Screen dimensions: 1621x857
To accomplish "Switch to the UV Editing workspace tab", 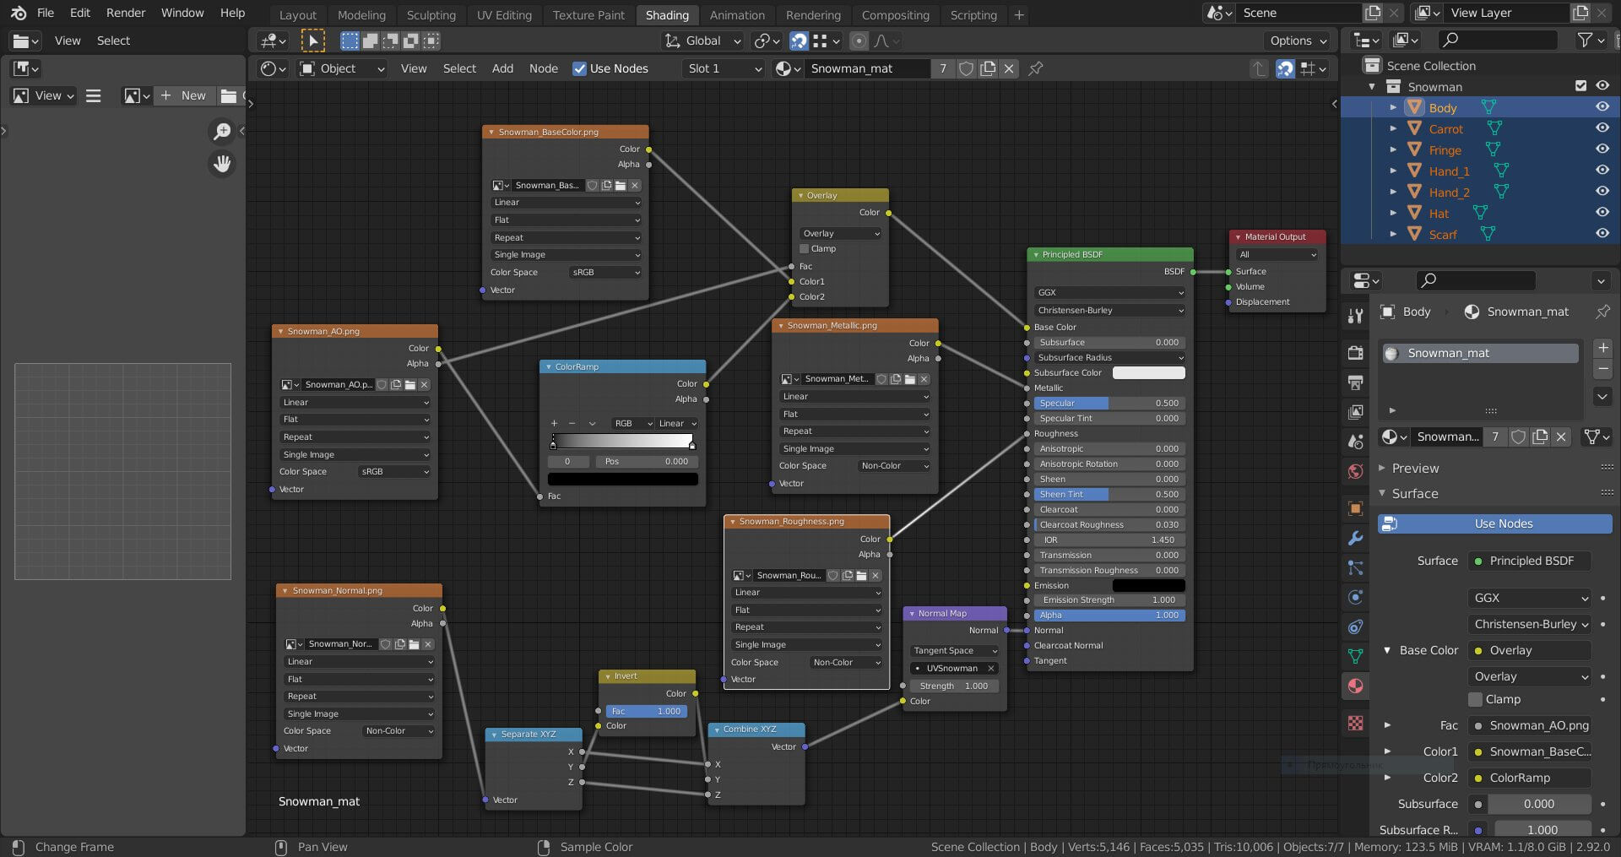I will (x=504, y=14).
